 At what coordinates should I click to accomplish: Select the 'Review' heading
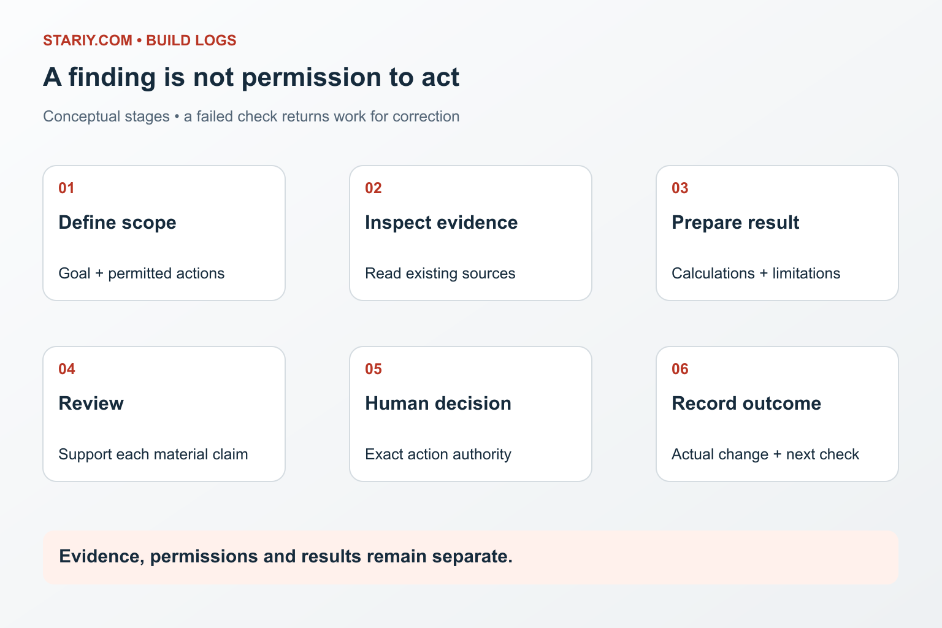[x=91, y=404]
